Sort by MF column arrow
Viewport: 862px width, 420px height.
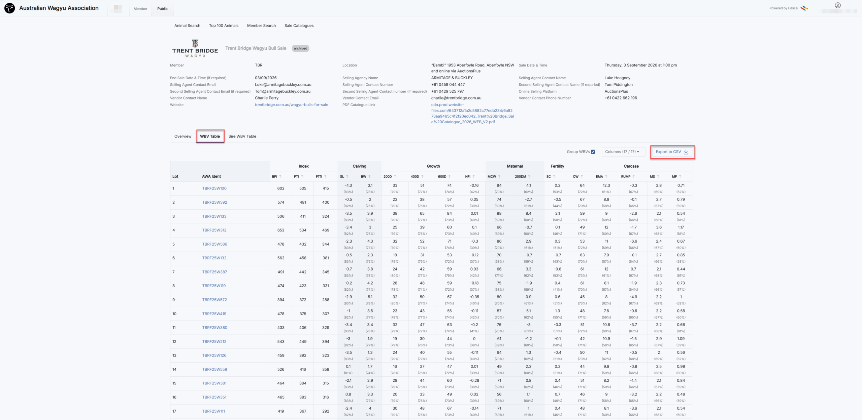coord(680,176)
